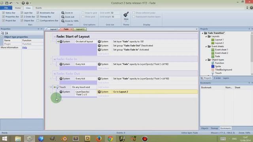
Task: Click Layout 1 icon in Projects tree
Action: 213,39
